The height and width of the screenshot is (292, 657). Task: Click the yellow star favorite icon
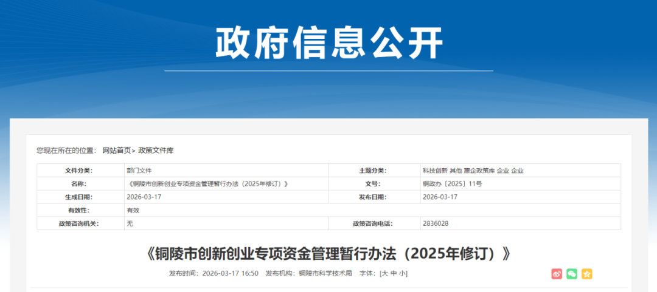click(x=587, y=274)
